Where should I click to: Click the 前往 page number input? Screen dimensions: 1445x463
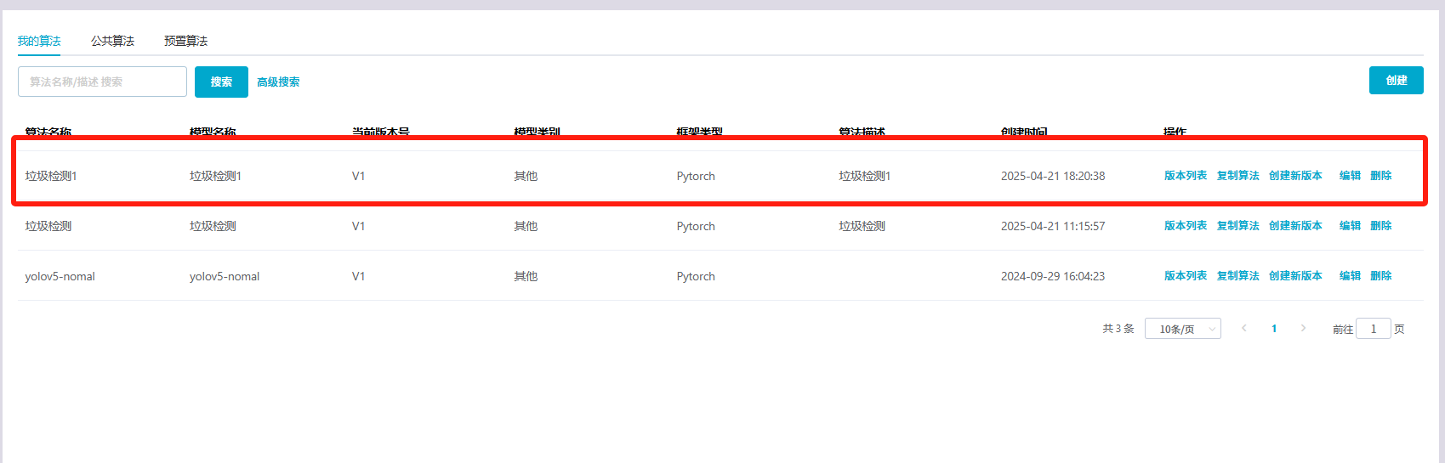(1373, 329)
